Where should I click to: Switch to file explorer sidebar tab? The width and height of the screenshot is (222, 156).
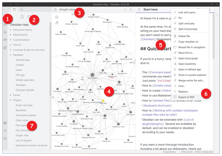pos(14,9)
